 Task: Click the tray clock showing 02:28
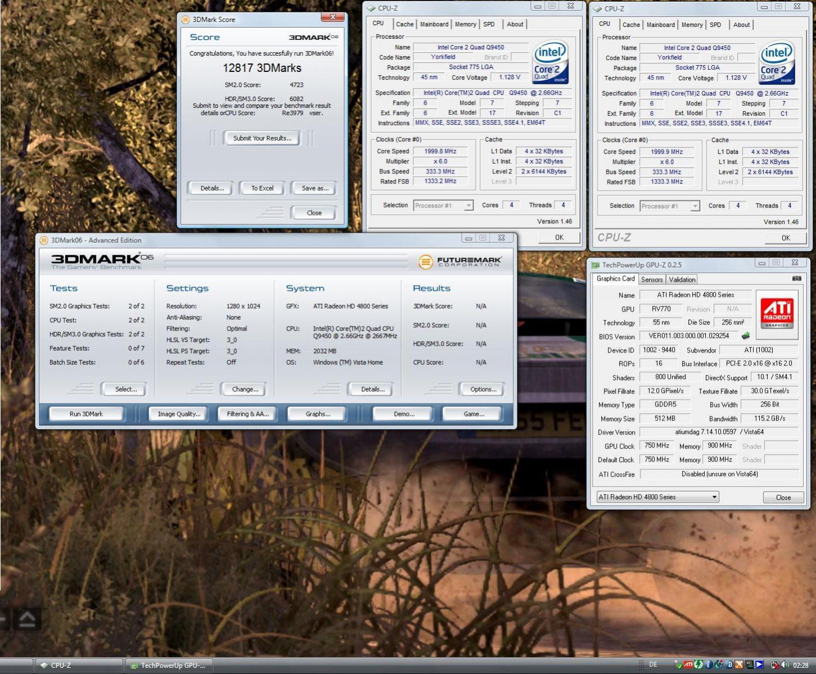pyautogui.click(x=801, y=665)
